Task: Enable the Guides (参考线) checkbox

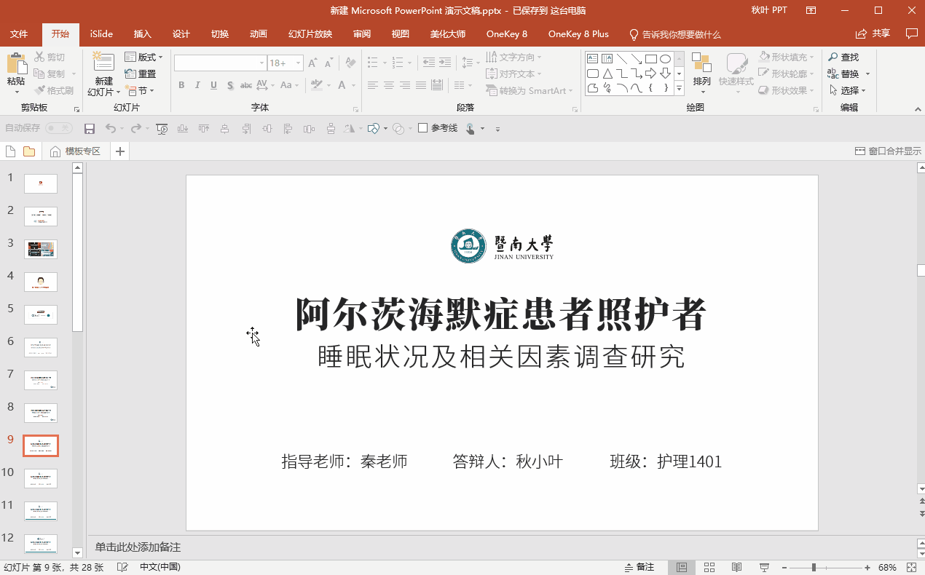Action: (422, 128)
